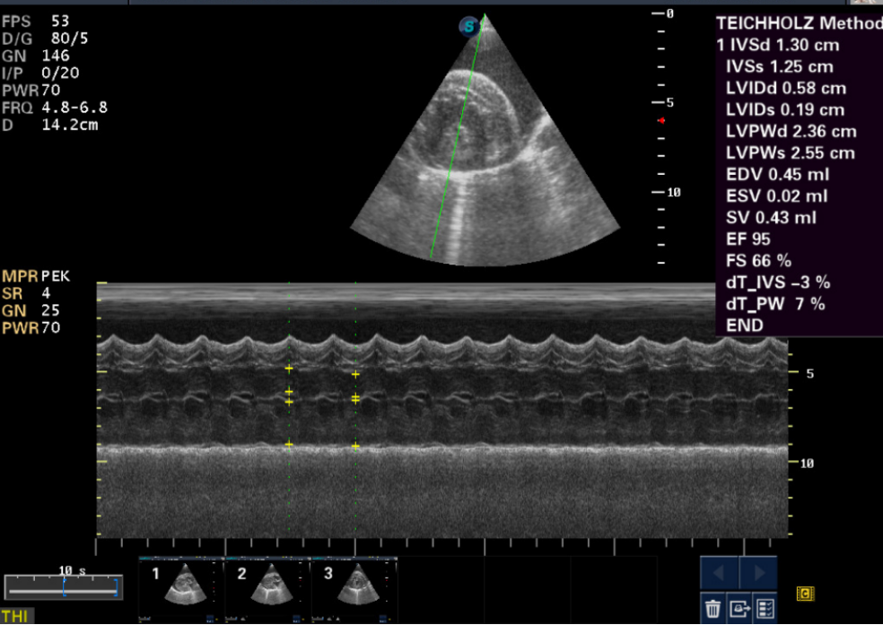Viewport: 883px width, 625px height.
Task: Click the top yellow caliper on first line
Action: [289, 369]
